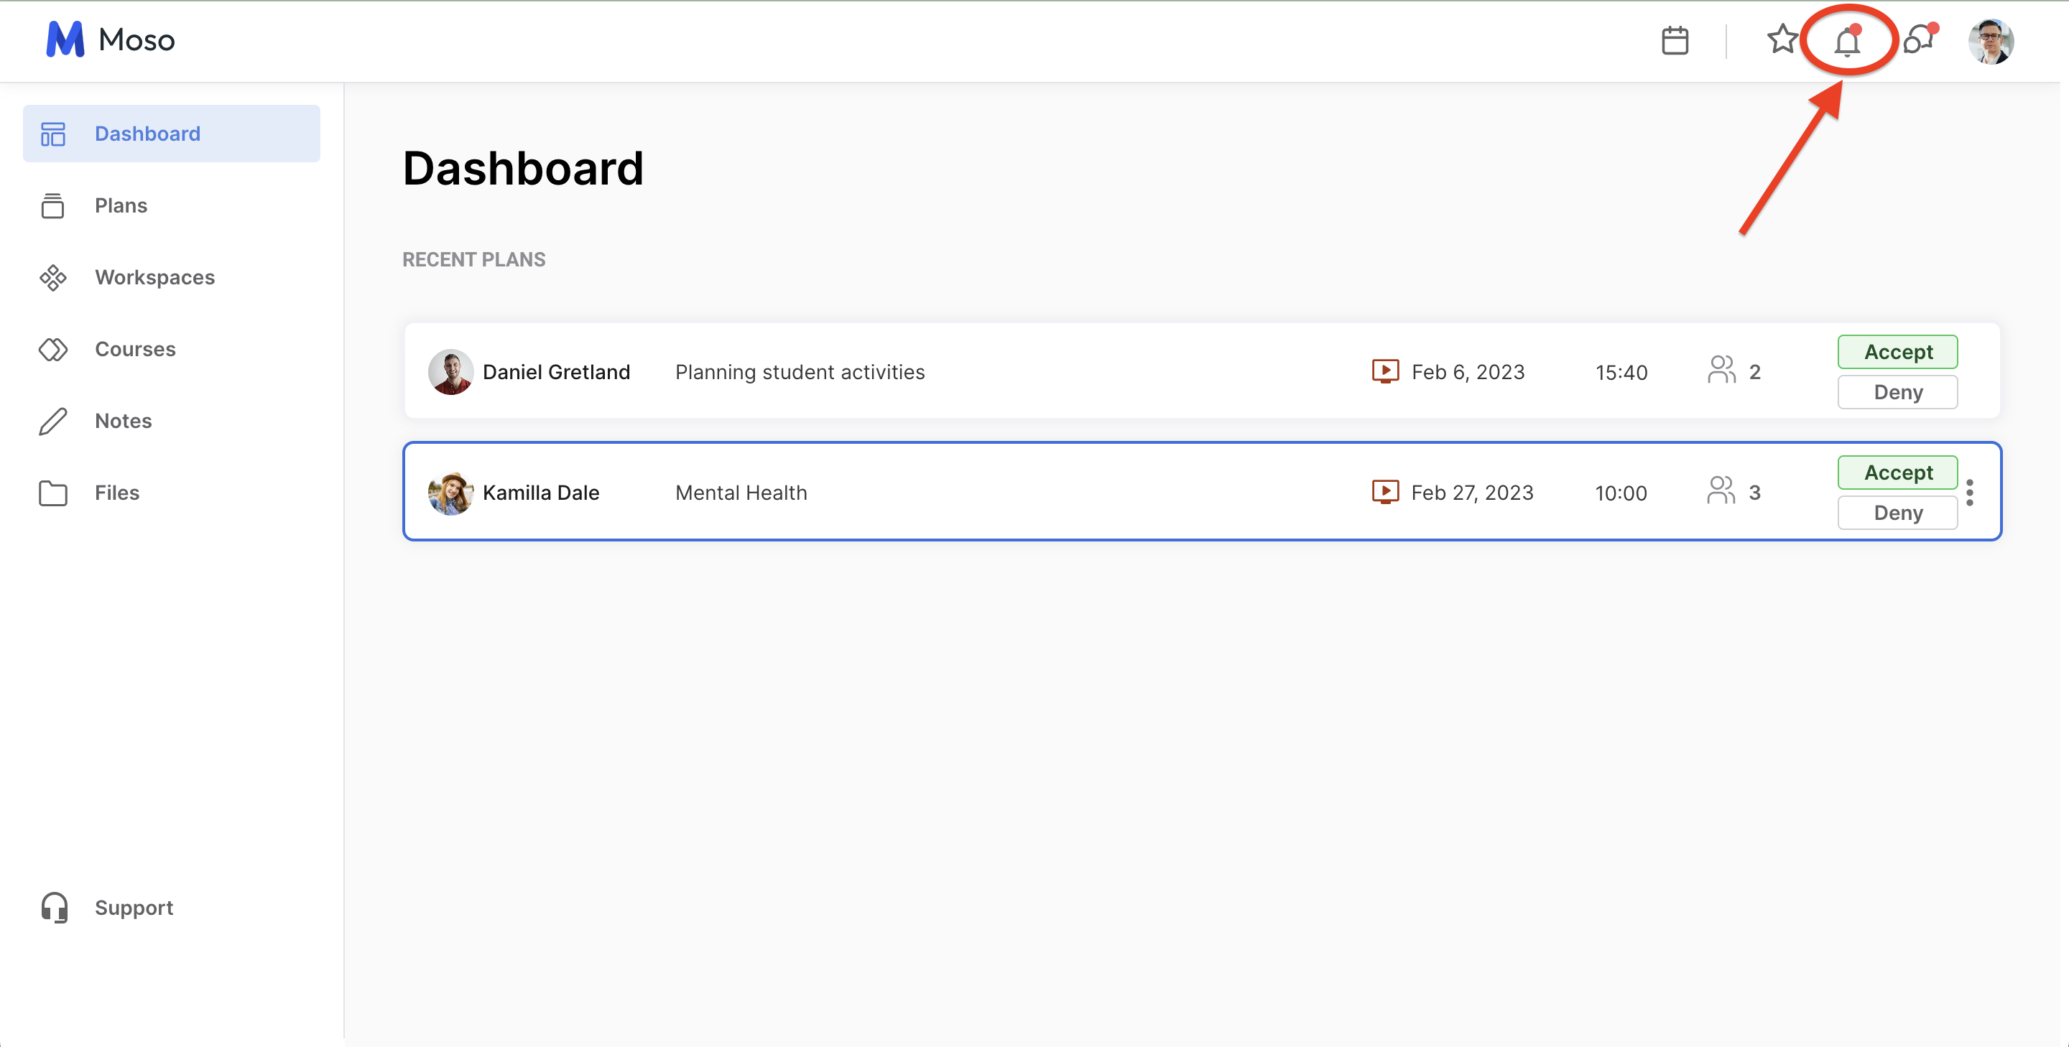Click the Moso logo
The width and height of the screenshot is (2069, 1047).
tap(110, 39)
